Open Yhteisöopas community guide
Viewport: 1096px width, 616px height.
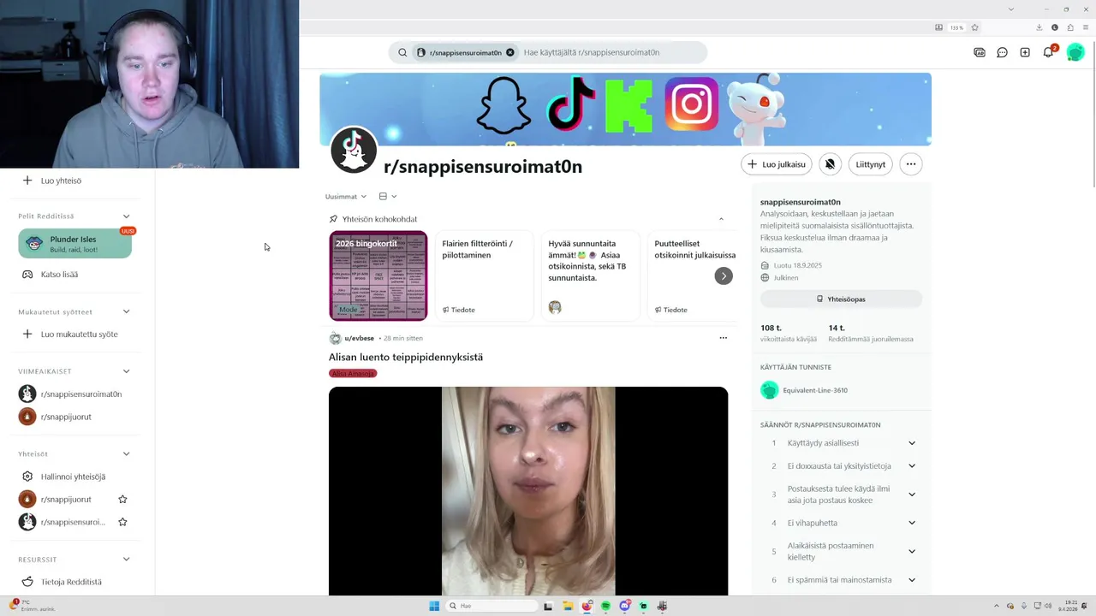[x=841, y=299]
